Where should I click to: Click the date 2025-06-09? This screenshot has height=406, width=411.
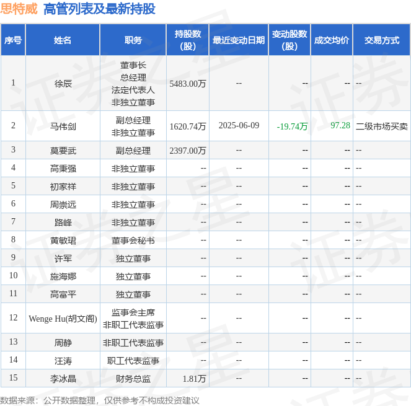[239, 125]
